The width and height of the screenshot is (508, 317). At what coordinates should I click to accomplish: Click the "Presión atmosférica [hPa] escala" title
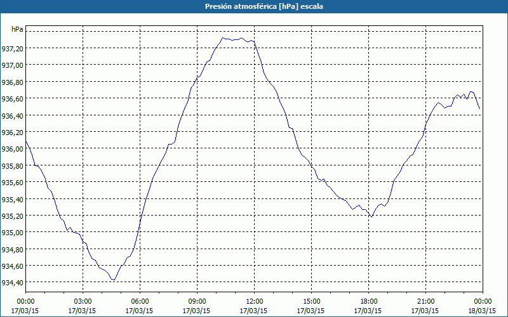[x=264, y=6]
